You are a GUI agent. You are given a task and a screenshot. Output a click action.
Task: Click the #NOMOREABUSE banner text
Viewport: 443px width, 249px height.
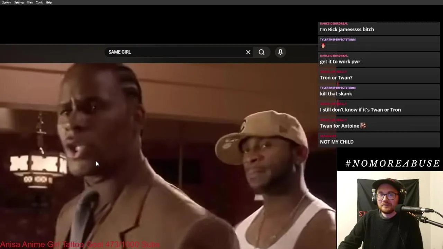(393, 163)
